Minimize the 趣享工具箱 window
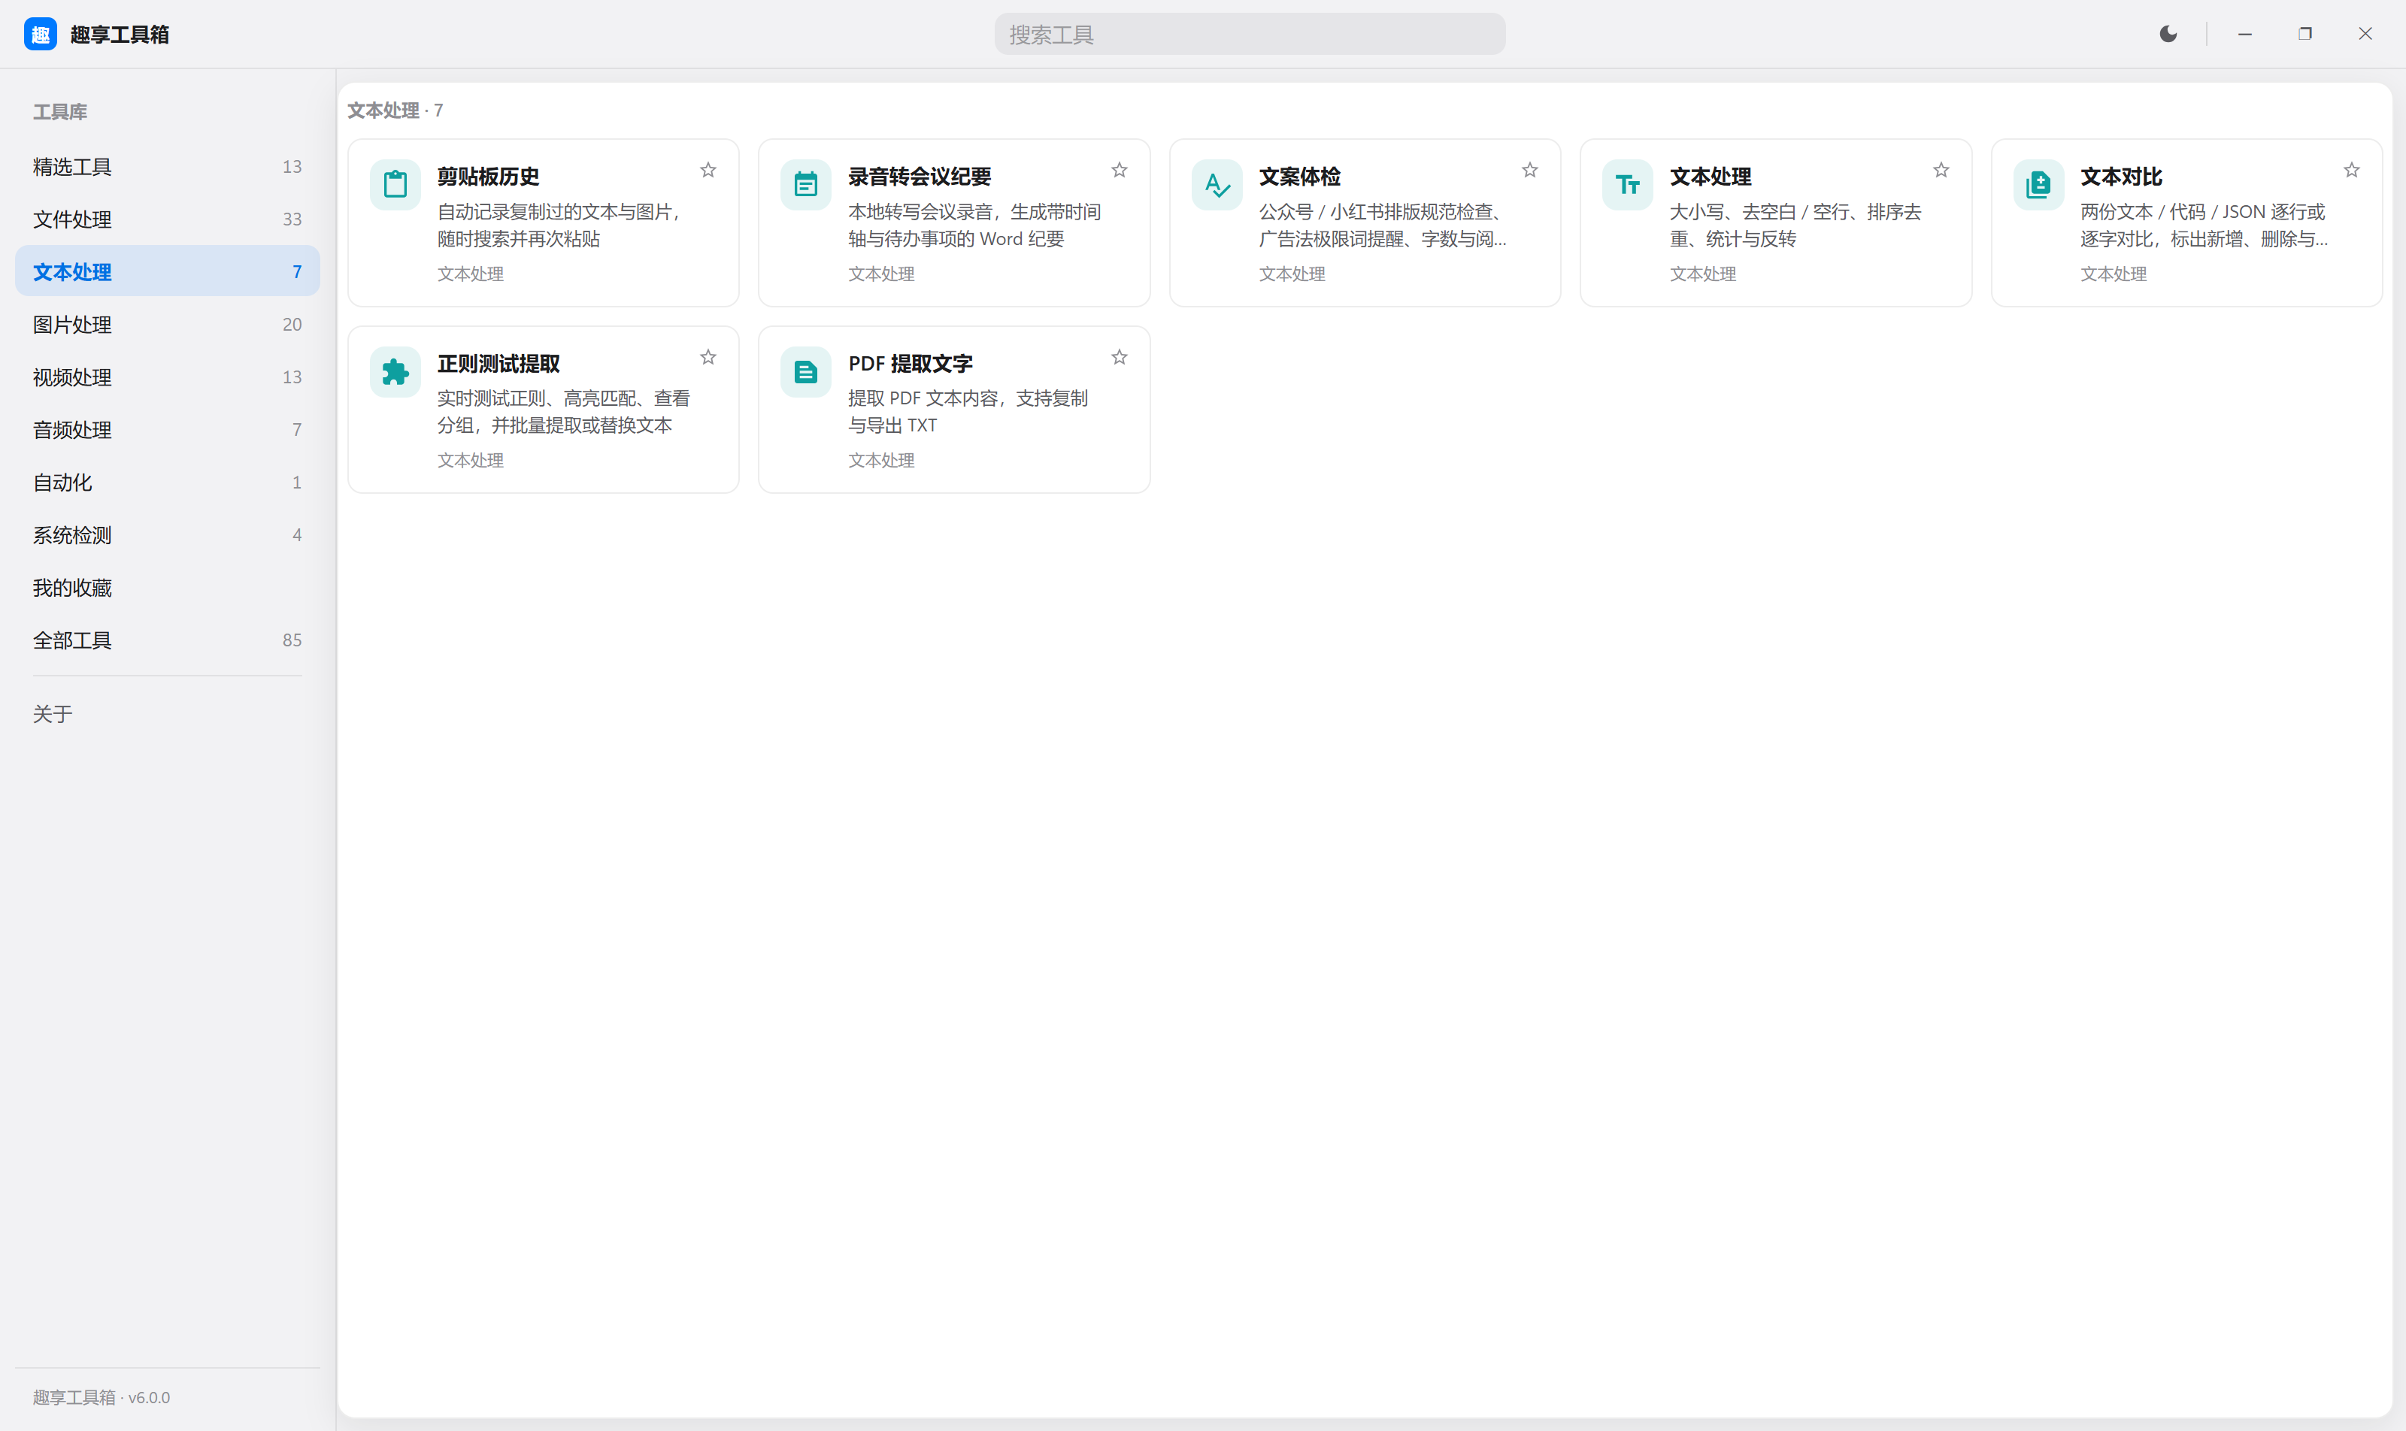 point(2244,34)
